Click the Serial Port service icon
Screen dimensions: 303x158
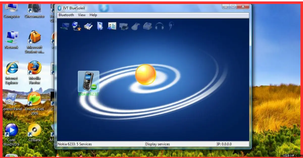[x=88, y=26]
